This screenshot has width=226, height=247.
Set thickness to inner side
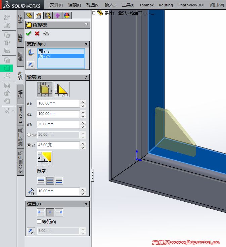pos(41,181)
